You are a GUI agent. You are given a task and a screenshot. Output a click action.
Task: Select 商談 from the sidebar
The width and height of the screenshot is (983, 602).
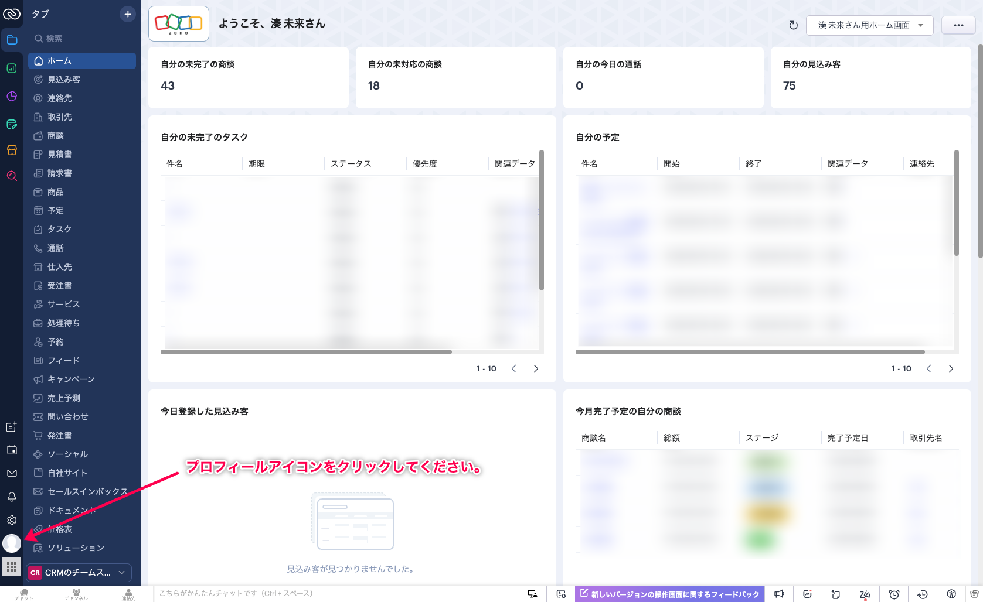point(56,136)
